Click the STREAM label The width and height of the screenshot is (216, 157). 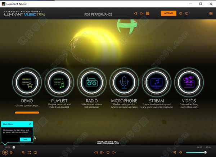point(157,101)
